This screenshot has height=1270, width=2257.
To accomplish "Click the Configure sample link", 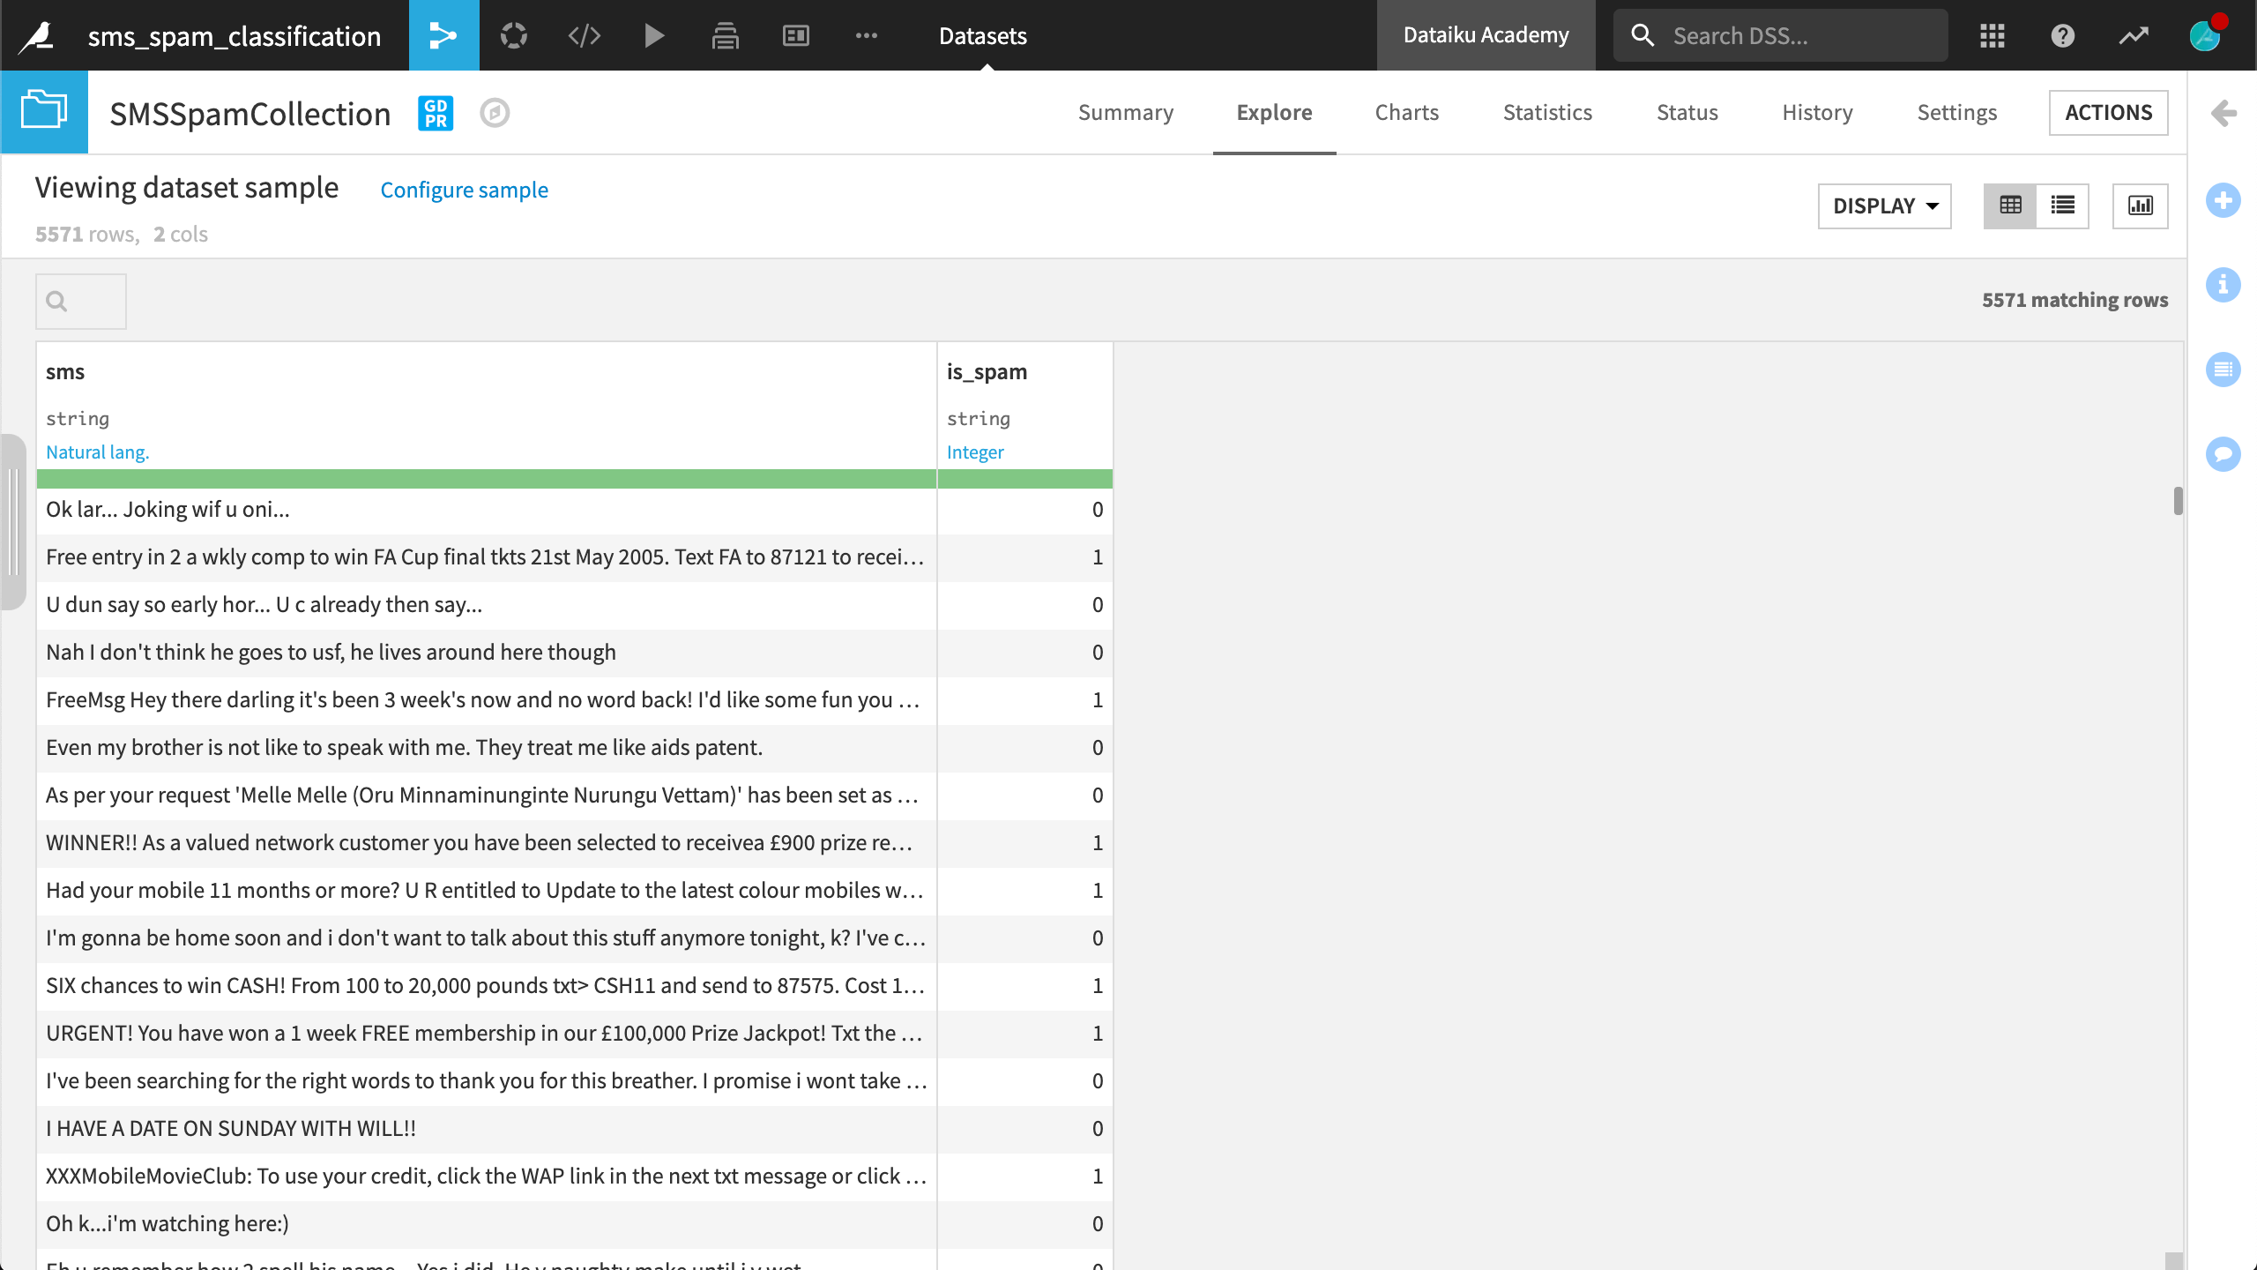I will (x=464, y=190).
